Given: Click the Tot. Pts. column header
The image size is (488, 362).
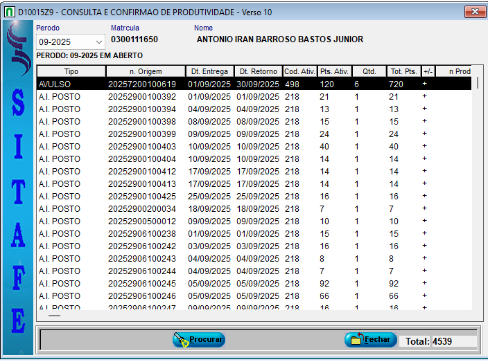Looking at the screenshot, I should click(403, 71).
